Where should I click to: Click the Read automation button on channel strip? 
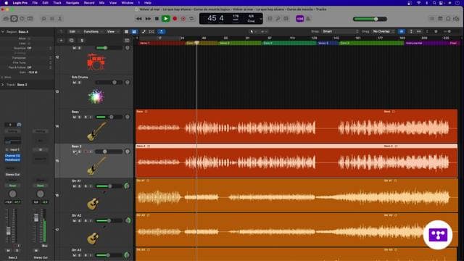(12, 186)
